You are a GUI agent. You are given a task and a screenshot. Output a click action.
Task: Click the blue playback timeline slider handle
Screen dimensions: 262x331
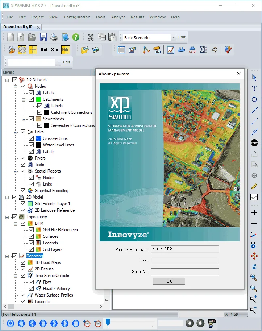pos(108,322)
